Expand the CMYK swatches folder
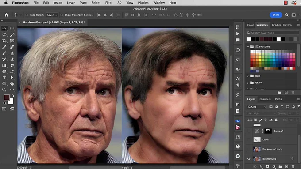Image resolution: width=301 pixels, height=169 pixels. pyautogui.click(x=248, y=83)
